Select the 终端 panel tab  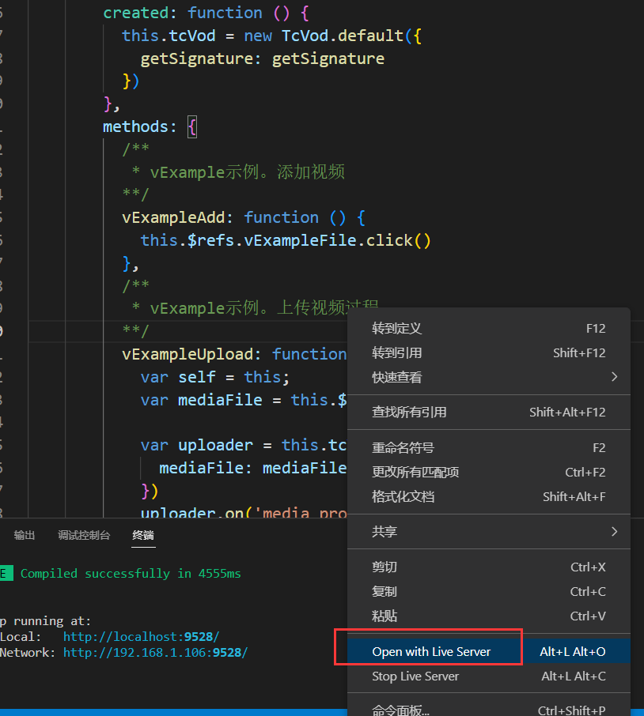click(x=143, y=535)
